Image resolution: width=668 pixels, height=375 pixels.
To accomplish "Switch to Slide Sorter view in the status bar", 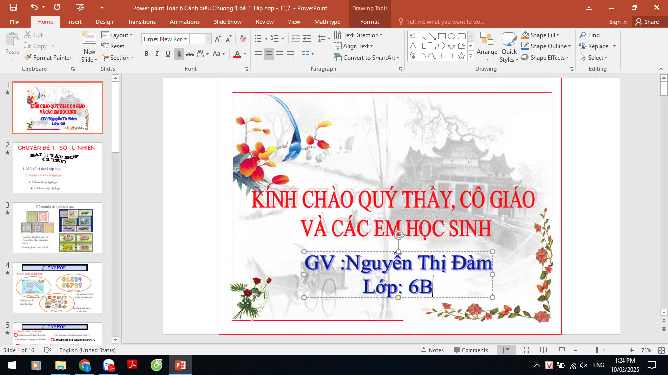I will pos(525,350).
